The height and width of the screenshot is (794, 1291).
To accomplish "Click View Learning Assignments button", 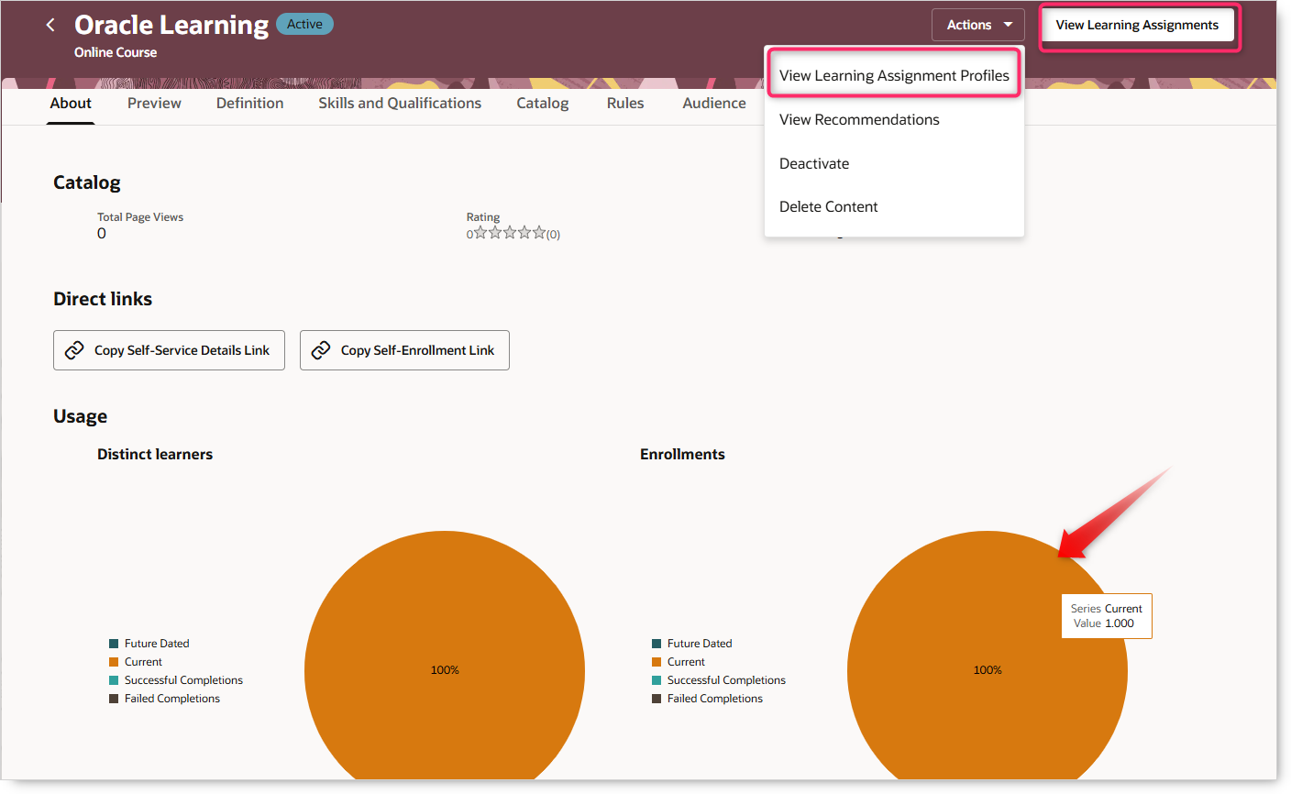I will click(x=1137, y=25).
